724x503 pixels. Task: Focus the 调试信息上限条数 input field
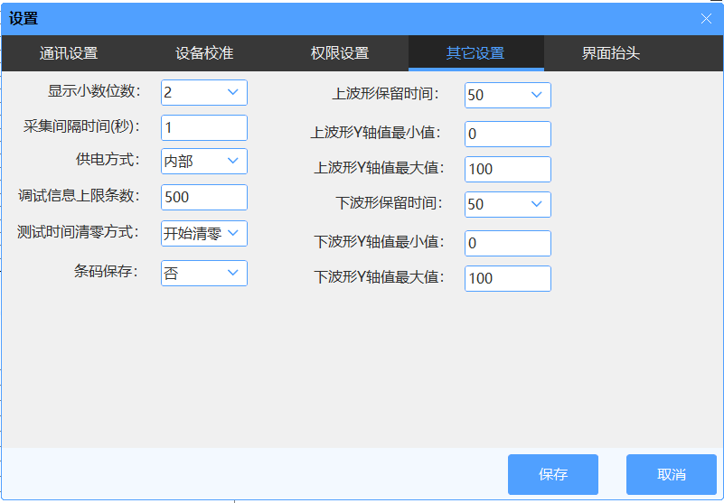tap(204, 197)
